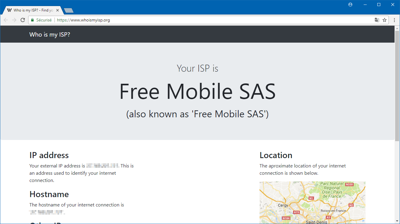Viewport: 400px width, 224px height.
Task: Click the 'Cergy' label on the map
Action: pyautogui.click(x=283, y=205)
